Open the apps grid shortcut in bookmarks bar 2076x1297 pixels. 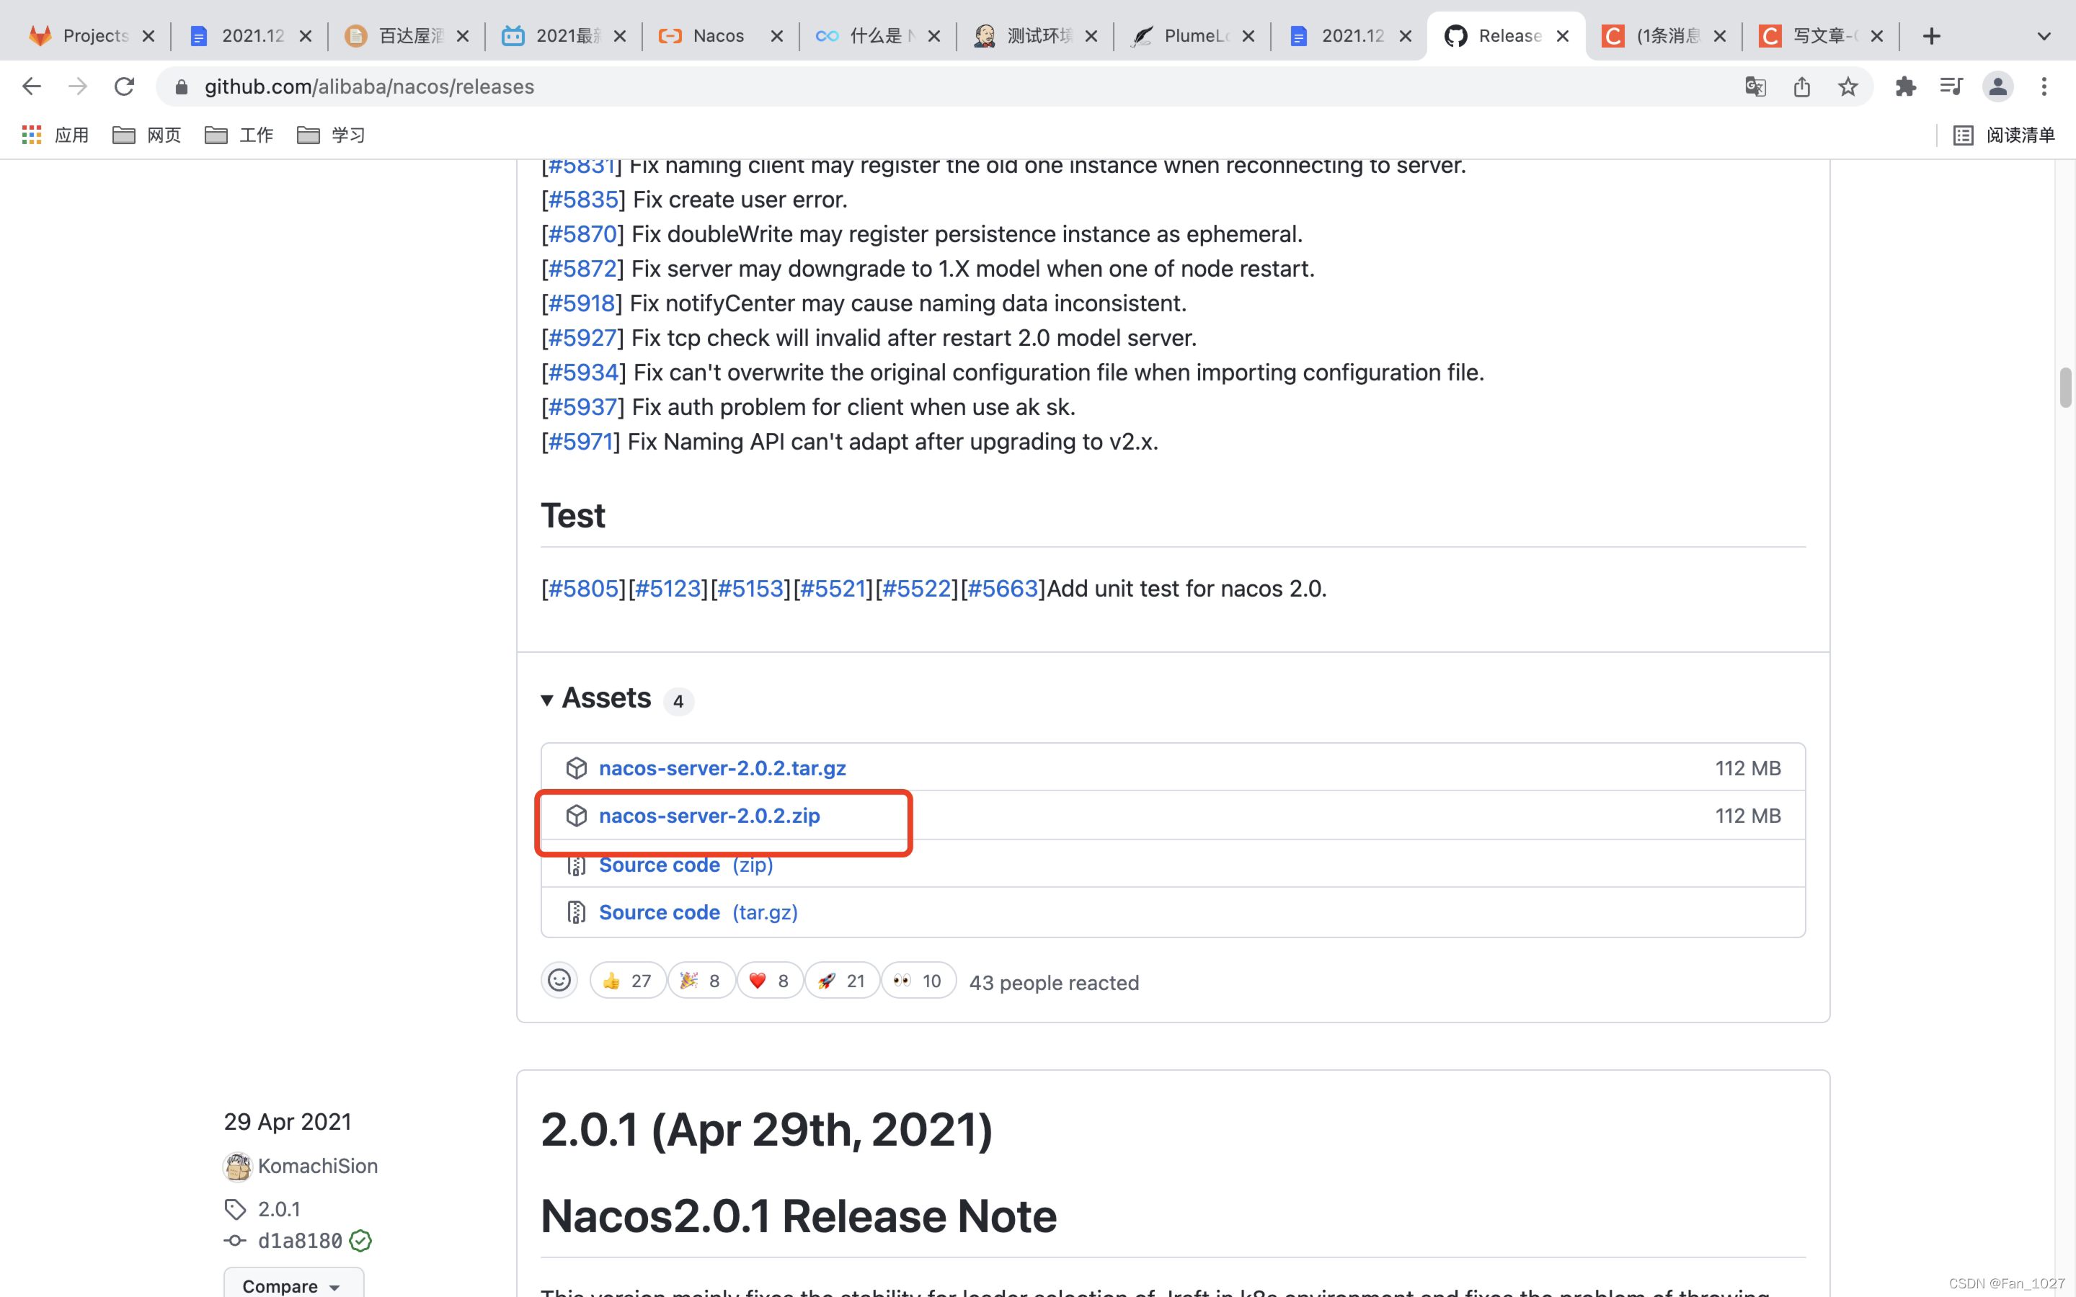pyautogui.click(x=32, y=135)
